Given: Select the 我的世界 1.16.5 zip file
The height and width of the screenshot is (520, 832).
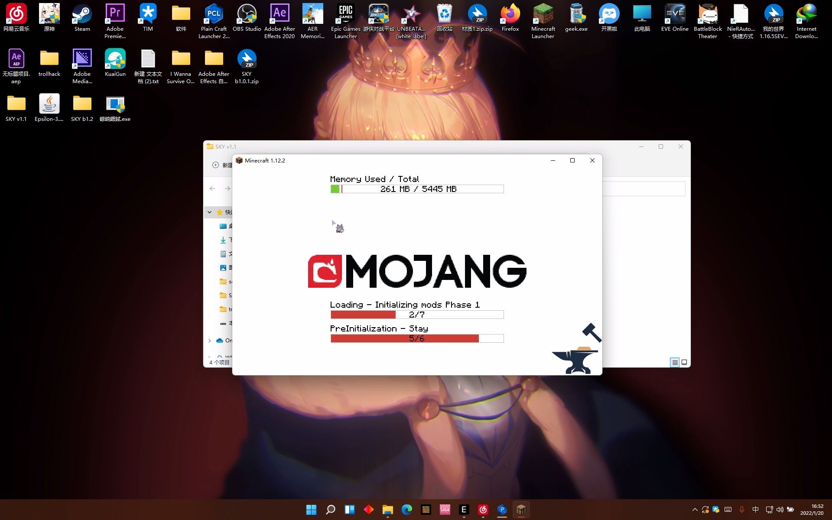Looking at the screenshot, I should [773, 21].
